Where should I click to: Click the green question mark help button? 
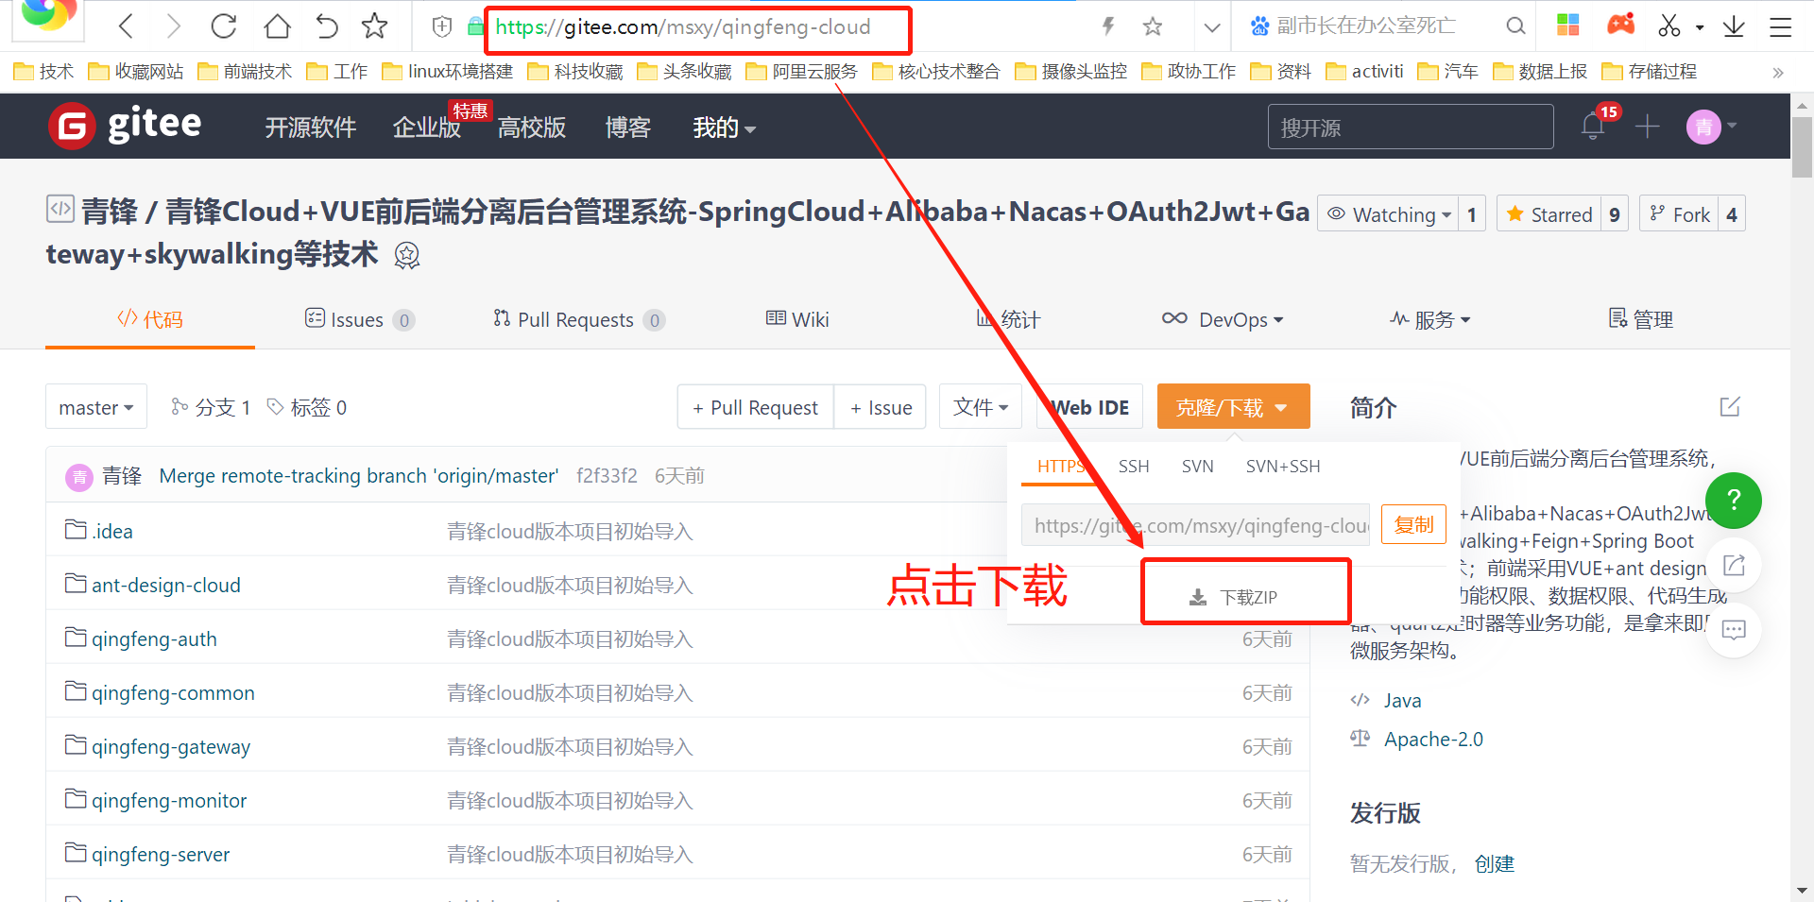pyautogui.click(x=1734, y=501)
